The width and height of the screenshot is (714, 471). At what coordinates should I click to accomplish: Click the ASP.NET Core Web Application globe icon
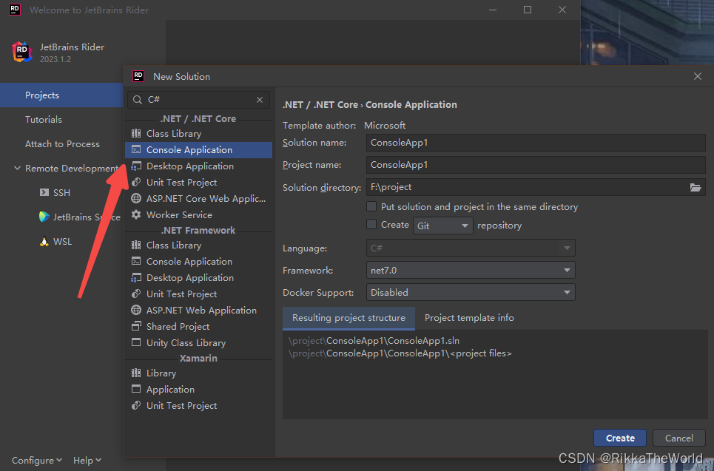tap(135, 198)
